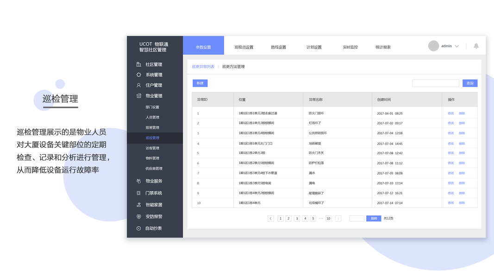Switch to 计划设置 tab

click(314, 47)
